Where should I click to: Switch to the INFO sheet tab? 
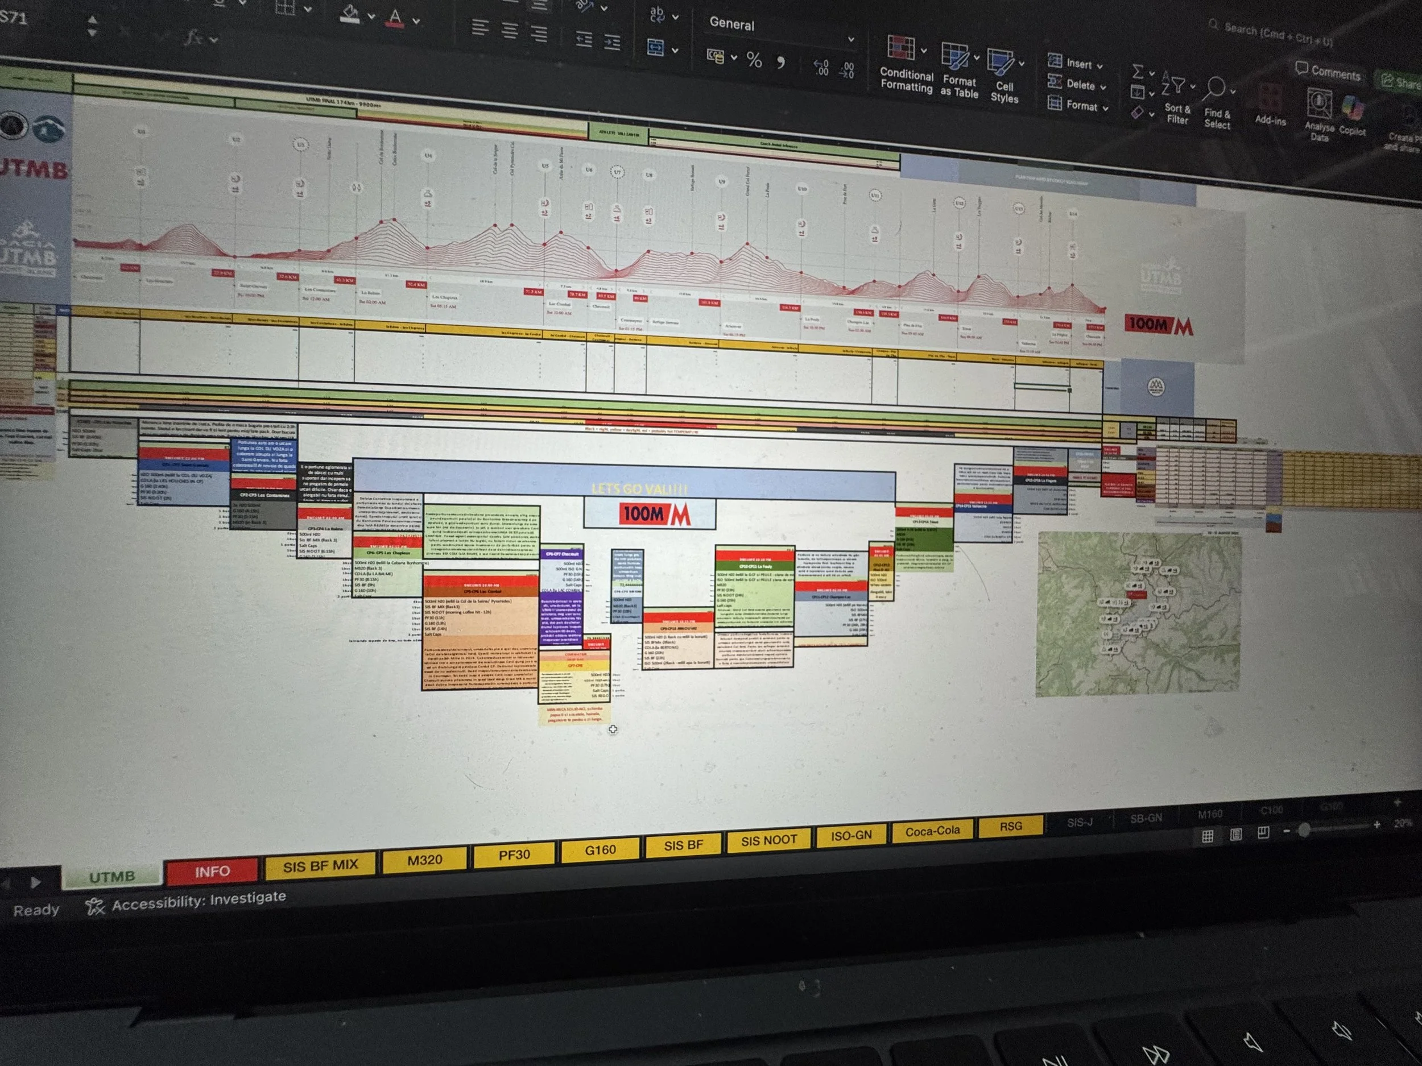coord(212,872)
